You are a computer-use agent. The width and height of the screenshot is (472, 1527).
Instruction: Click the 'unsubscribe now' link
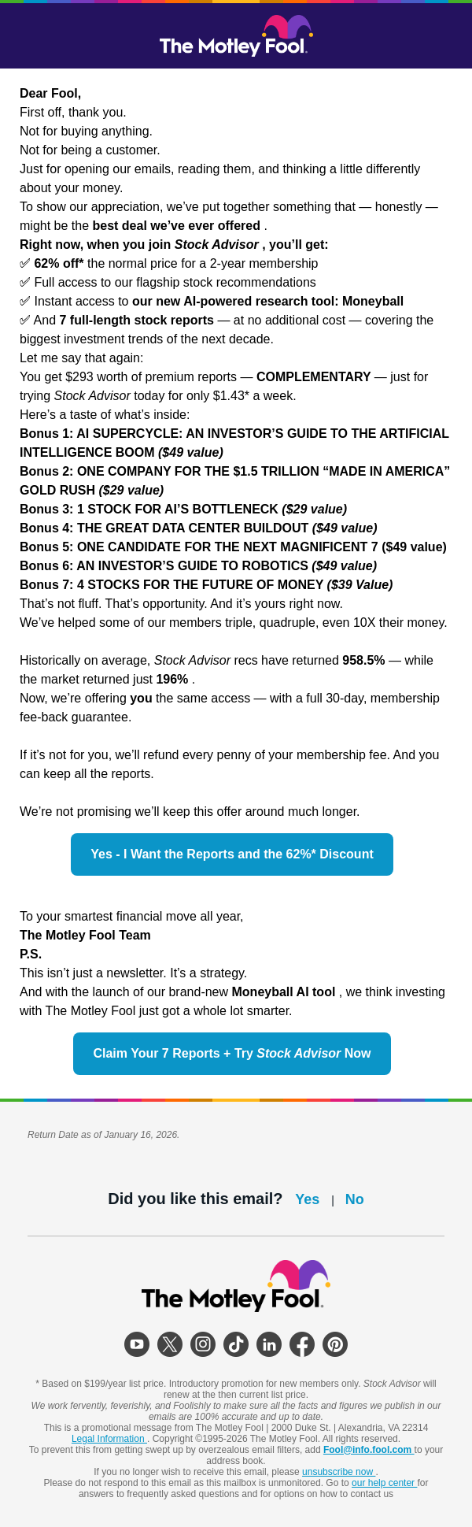coord(337,1472)
